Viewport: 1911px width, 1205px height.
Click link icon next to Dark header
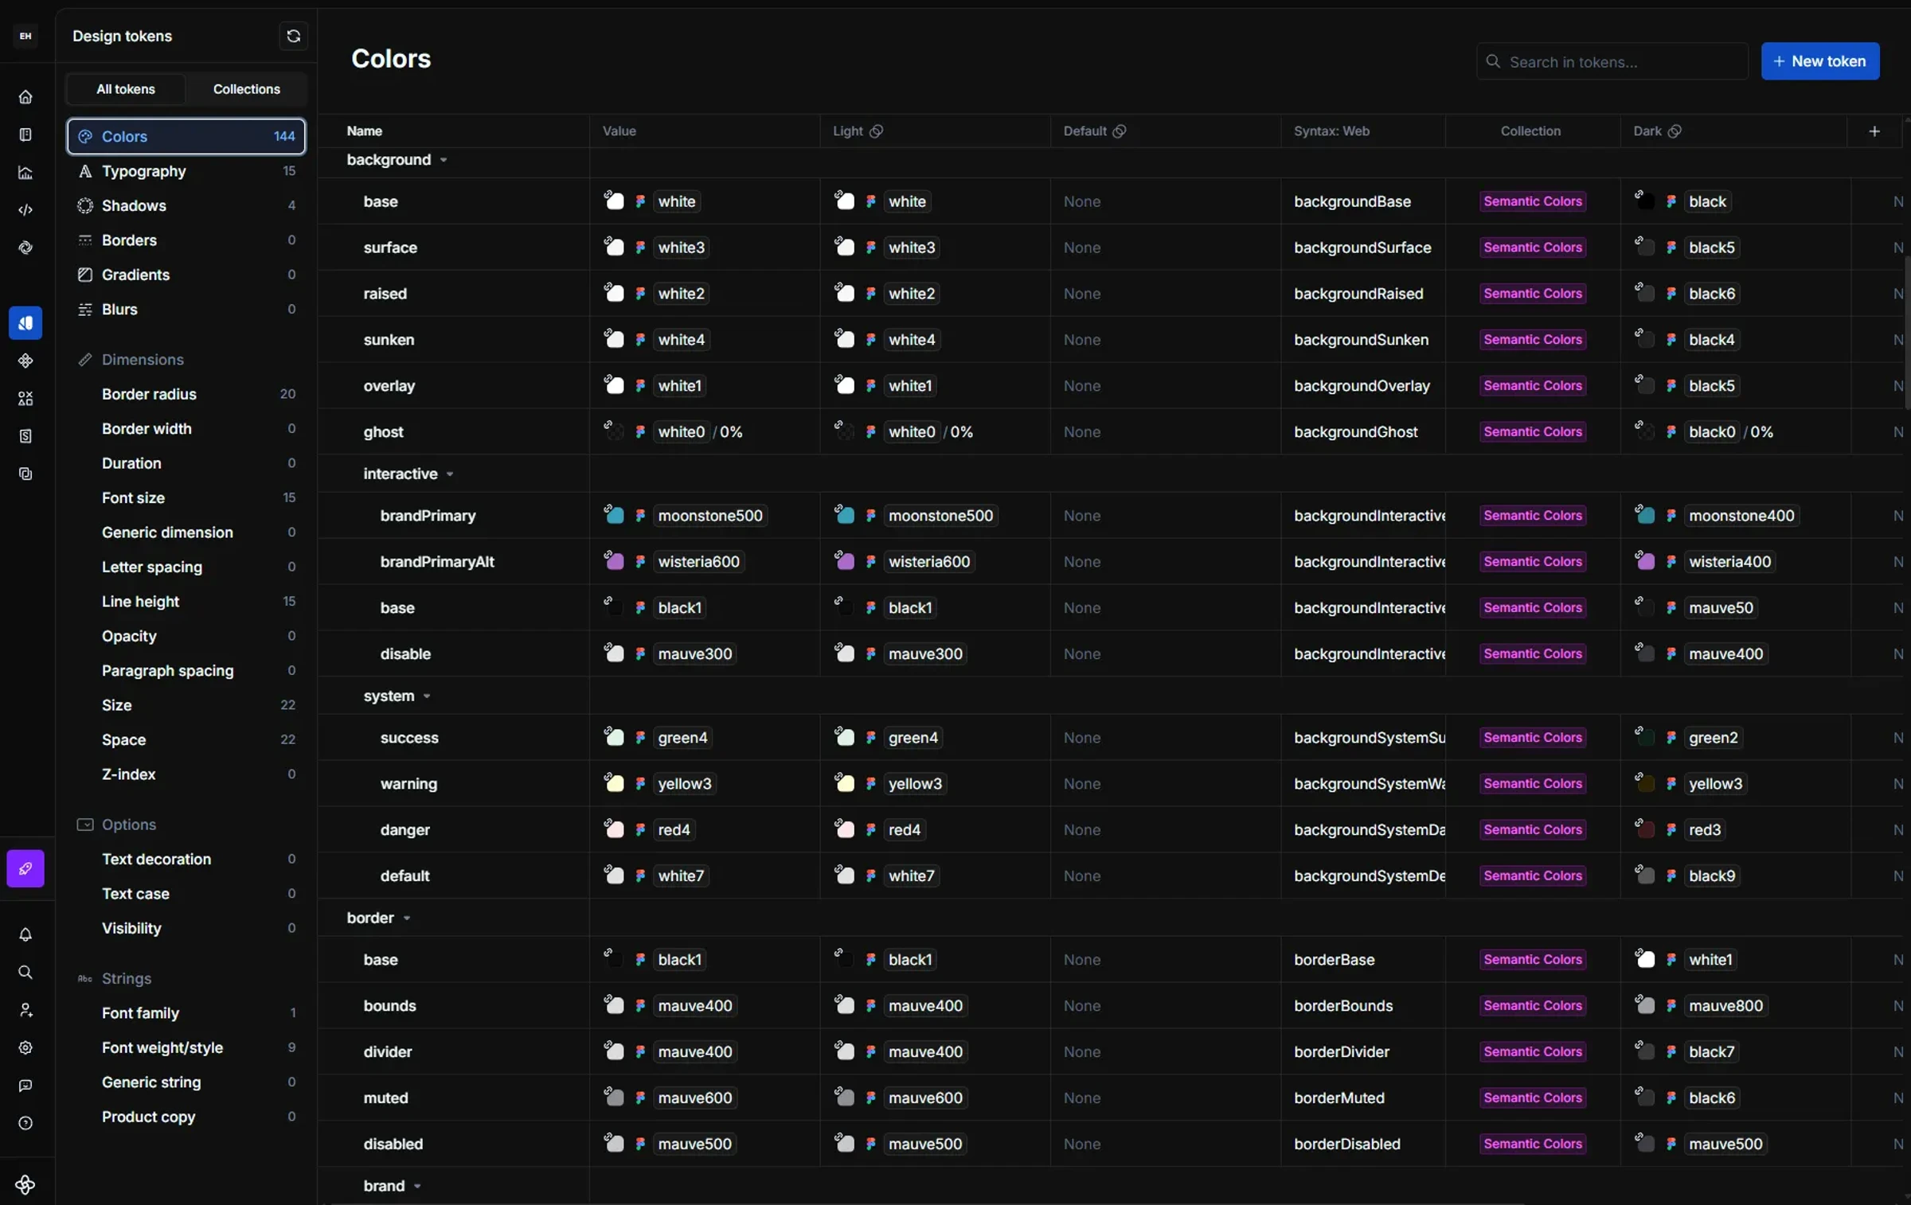coord(1675,131)
